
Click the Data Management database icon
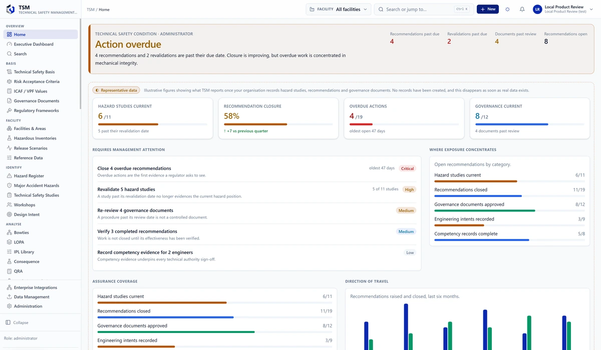[x=9, y=297]
